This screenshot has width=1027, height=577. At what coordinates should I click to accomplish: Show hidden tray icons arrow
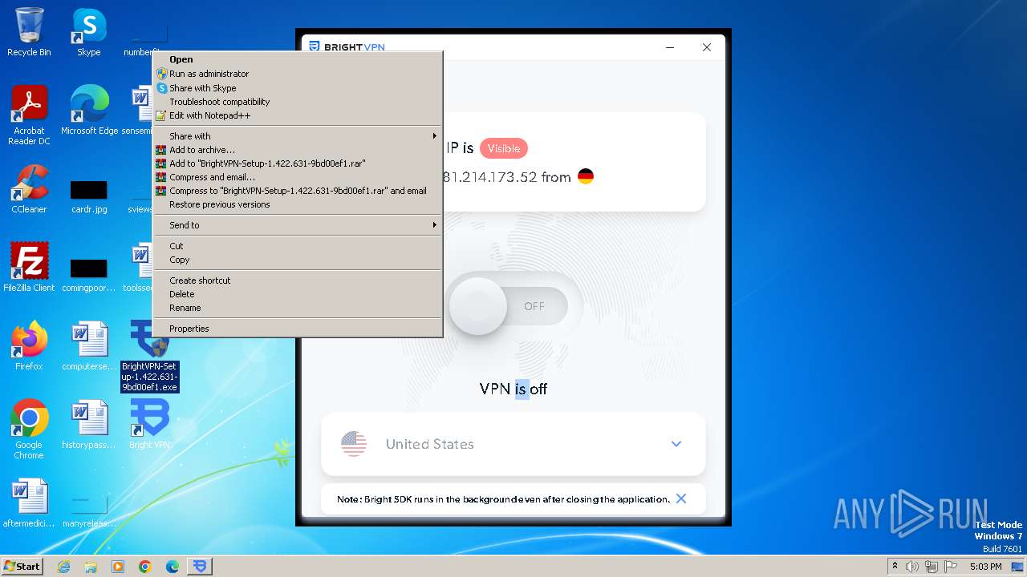[895, 567]
